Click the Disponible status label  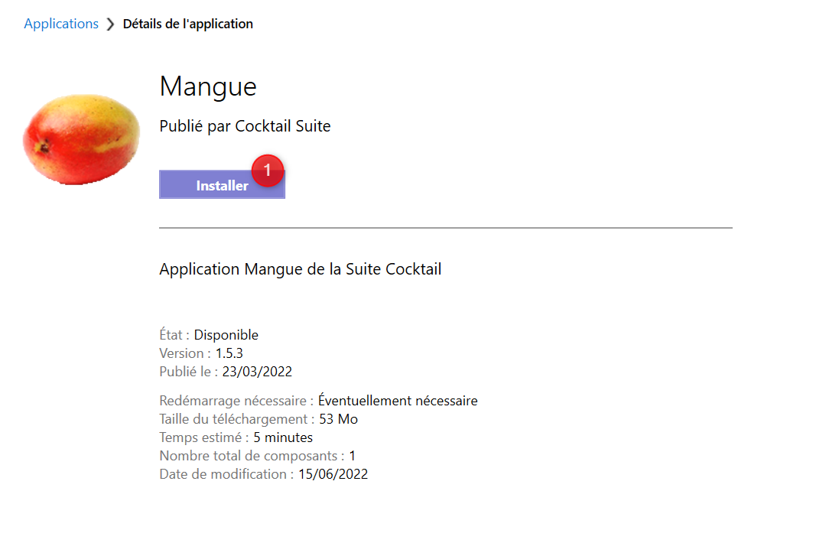(226, 334)
